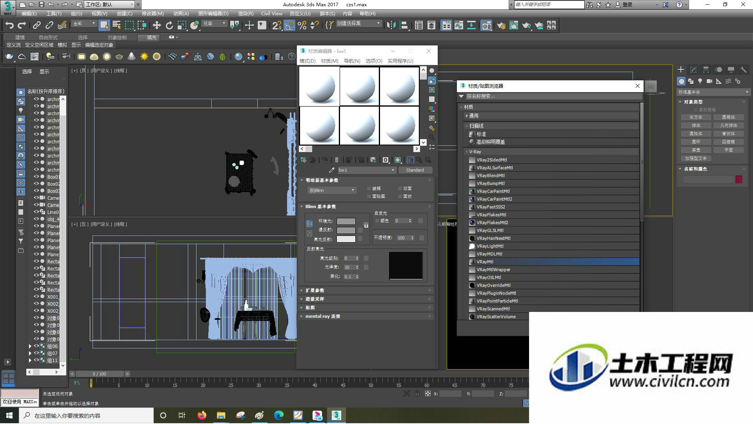Open File Explorer from the taskbar
The image size is (753, 424).
click(x=221, y=415)
